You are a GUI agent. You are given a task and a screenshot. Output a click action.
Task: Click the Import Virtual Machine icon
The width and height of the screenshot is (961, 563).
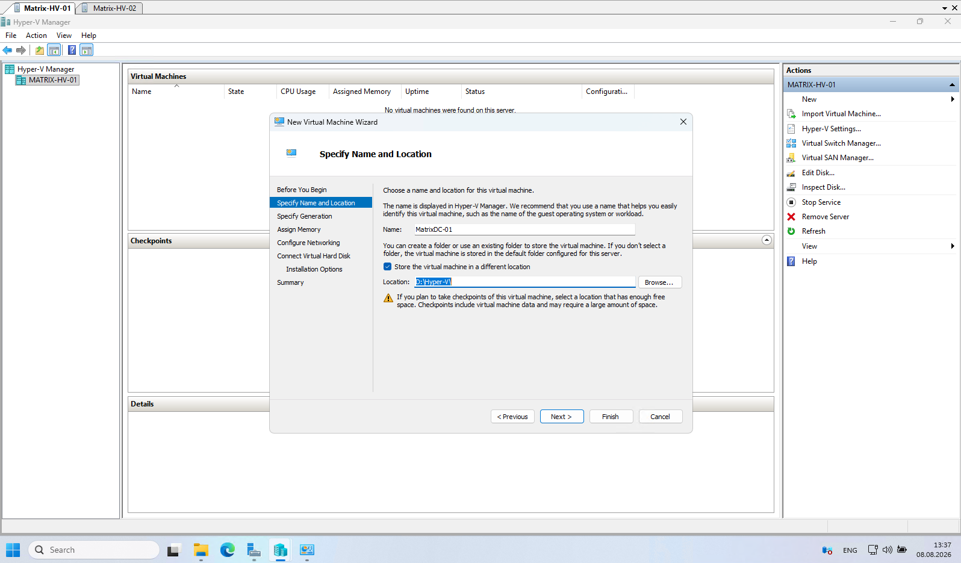point(791,114)
